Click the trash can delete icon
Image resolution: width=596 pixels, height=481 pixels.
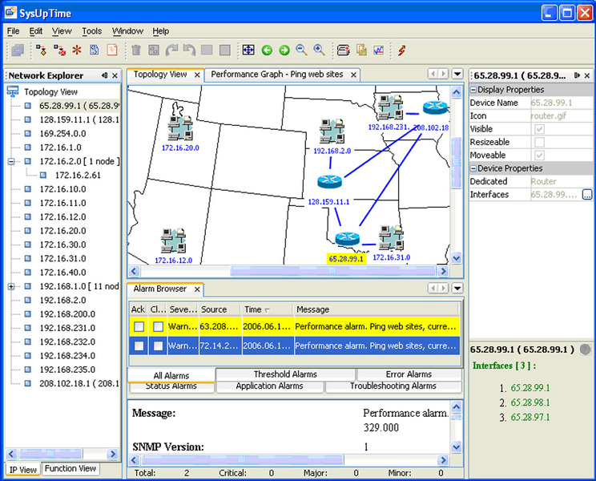(x=136, y=51)
